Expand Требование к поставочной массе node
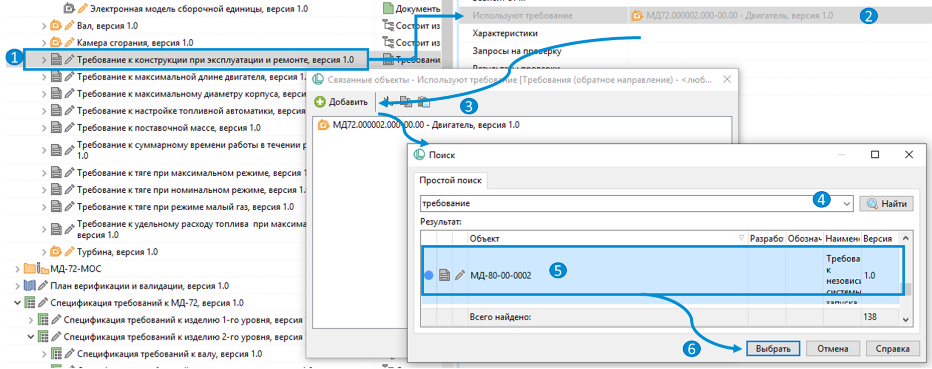The image size is (932, 369). pyautogui.click(x=44, y=128)
